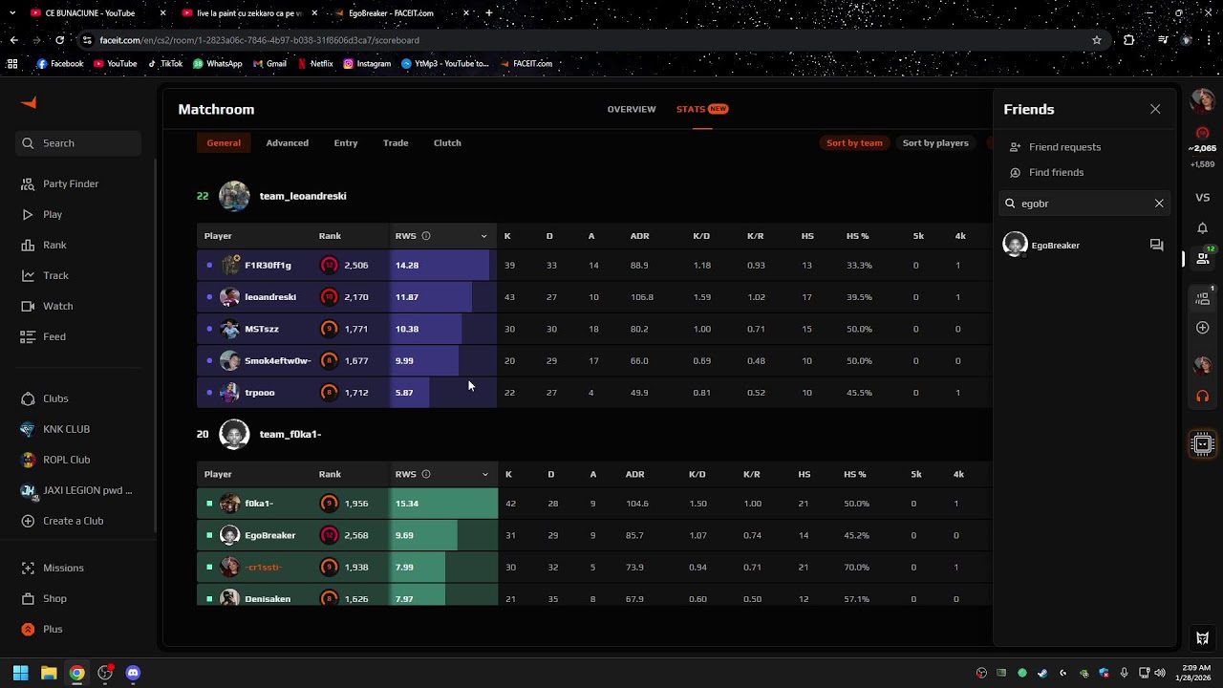Screen dimensions: 1223x688
Task: Open the Netflix bookmark
Action: (x=315, y=64)
